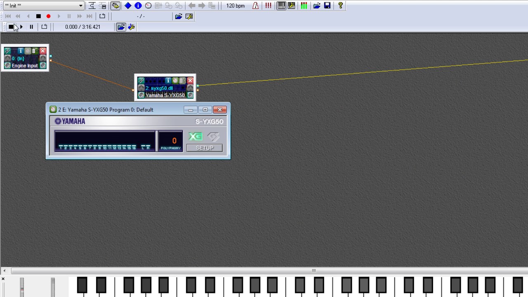This screenshot has height=297, width=528.
Task: Click the settings icon beside second row folder
Action: click(189, 16)
